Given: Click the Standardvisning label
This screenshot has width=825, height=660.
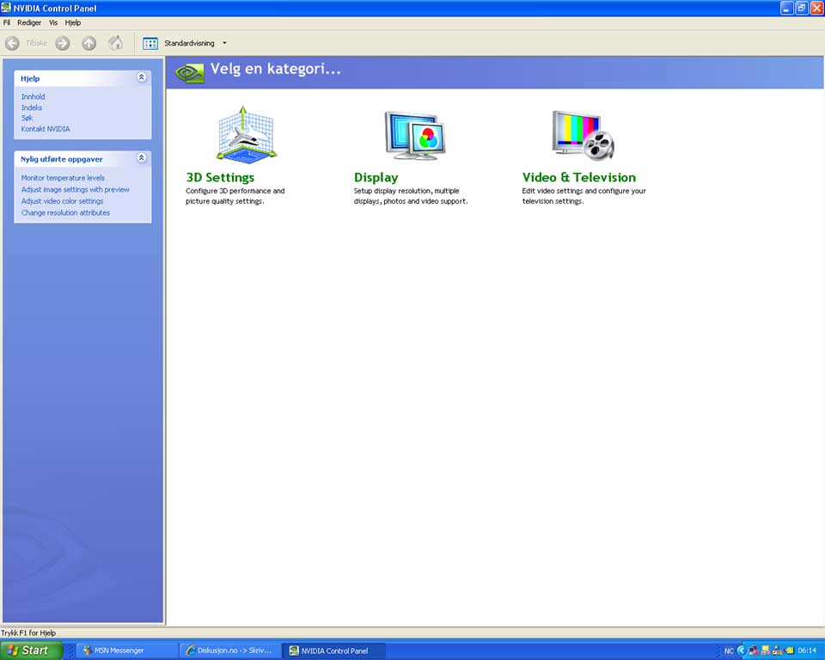Looking at the screenshot, I should pos(189,43).
